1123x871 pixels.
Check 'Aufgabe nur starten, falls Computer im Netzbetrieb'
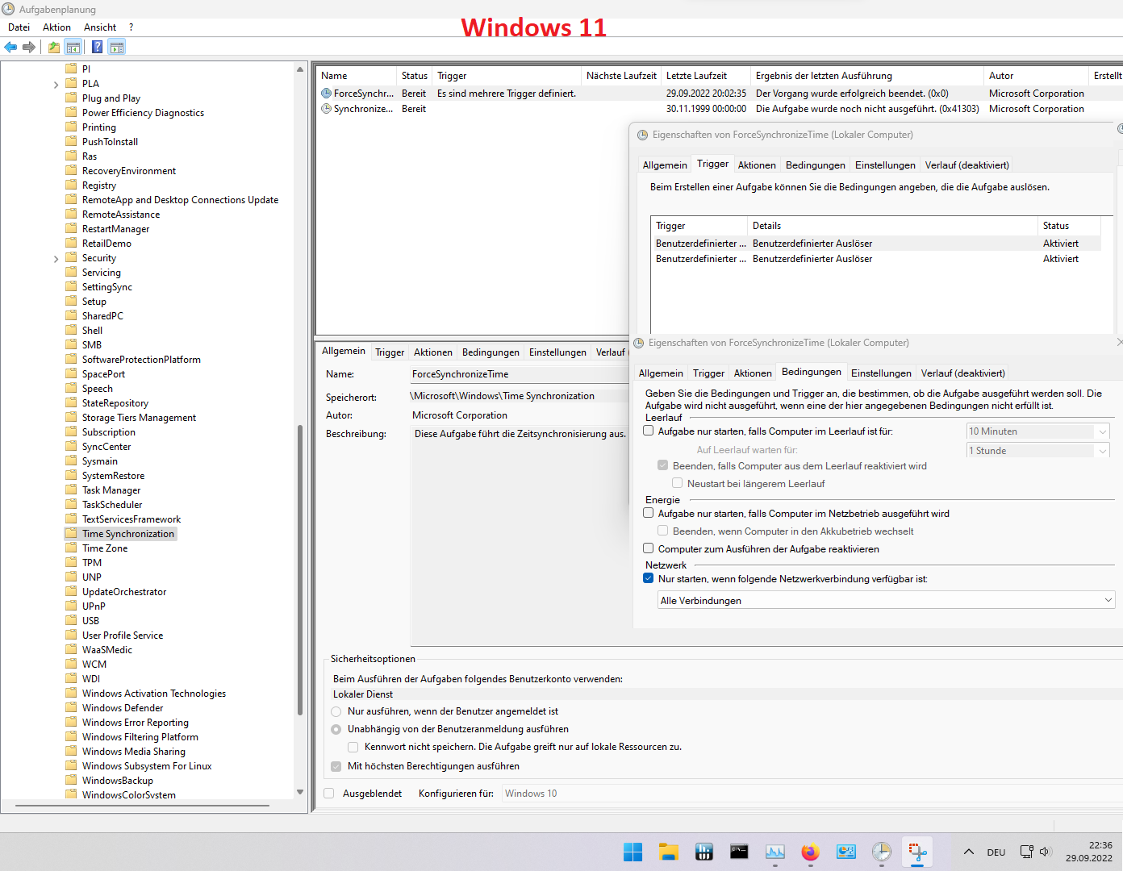pos(648,513)
